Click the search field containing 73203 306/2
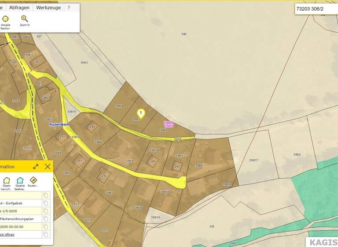 click(x=316, y=8)
